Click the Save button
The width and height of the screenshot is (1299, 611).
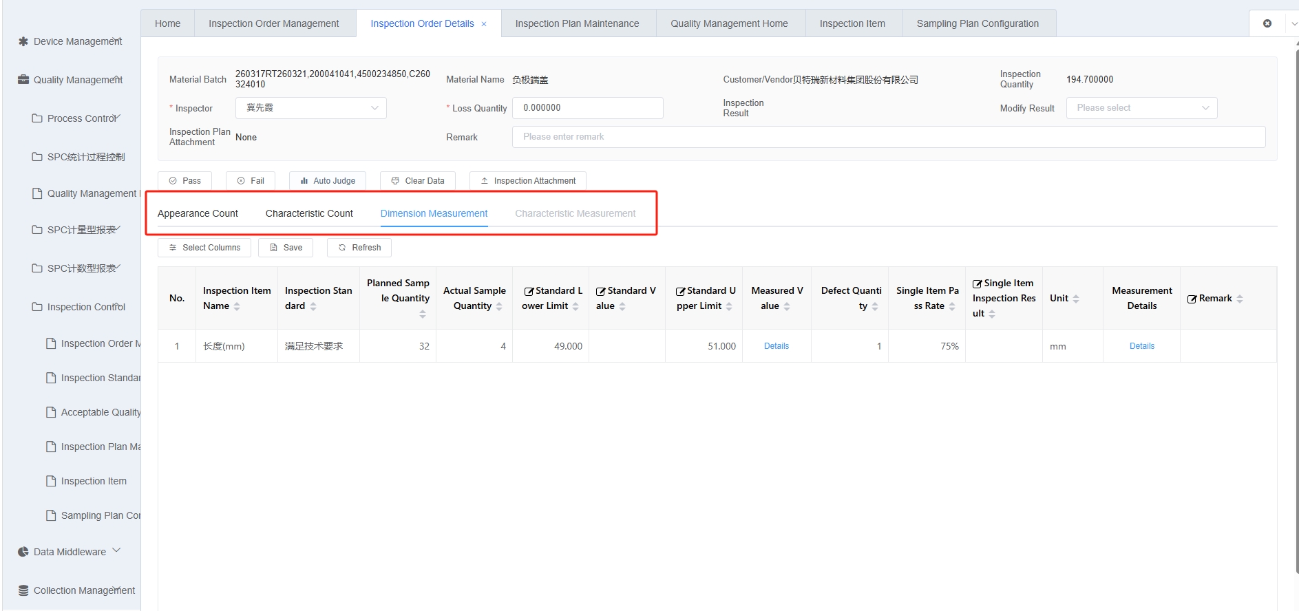point(286,248)
